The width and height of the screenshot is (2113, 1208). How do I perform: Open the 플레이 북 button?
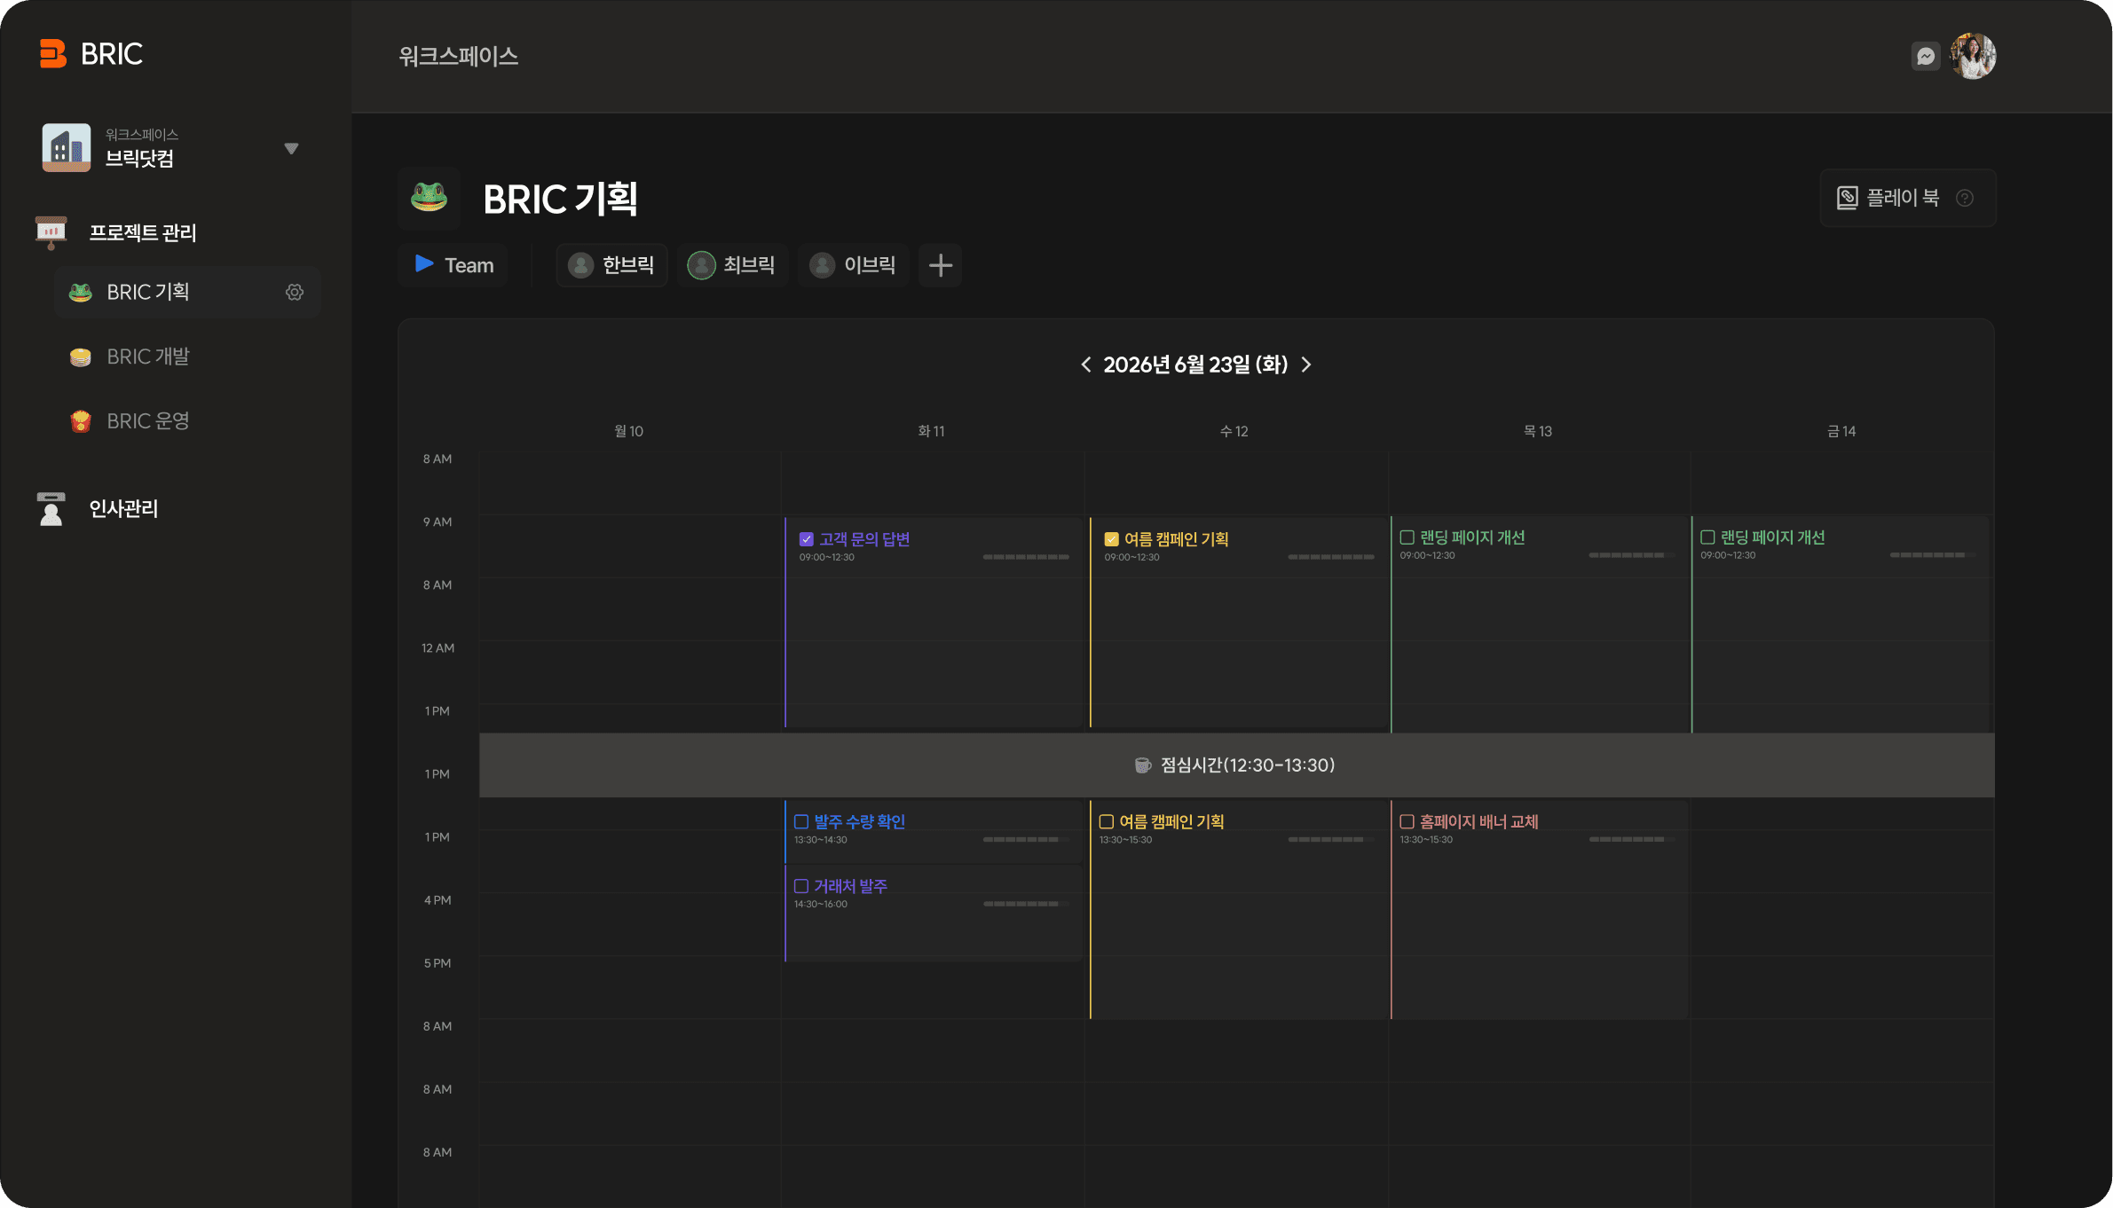click(x=1908, y=198)
